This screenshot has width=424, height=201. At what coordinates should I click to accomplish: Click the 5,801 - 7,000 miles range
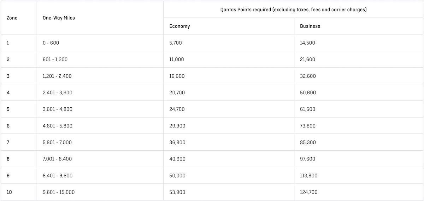coord(57,143)
